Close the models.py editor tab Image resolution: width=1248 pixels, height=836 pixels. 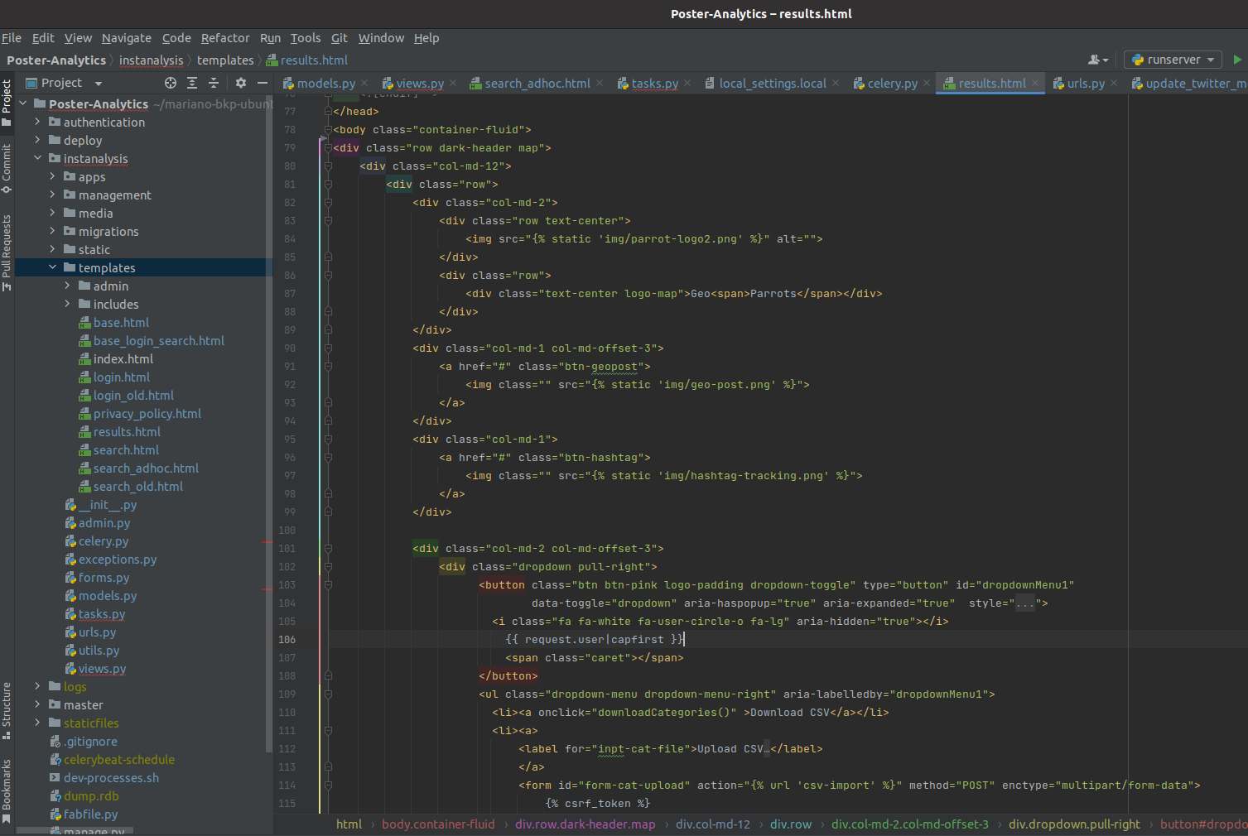(x=364, y=84)
